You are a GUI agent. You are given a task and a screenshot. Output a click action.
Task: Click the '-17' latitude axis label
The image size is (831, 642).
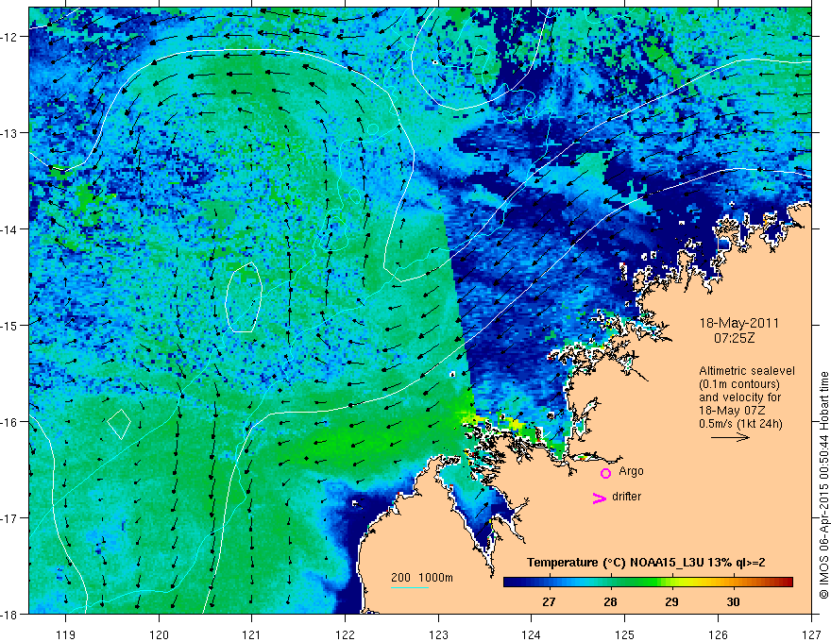(9, 518)
